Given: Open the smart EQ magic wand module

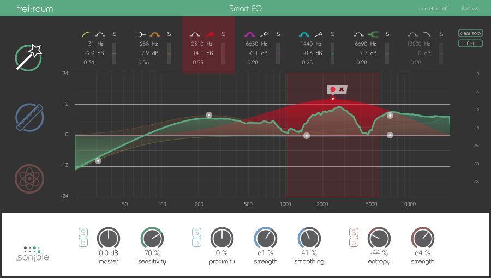Looking at the screenshot, I should (x=29, y=58).
